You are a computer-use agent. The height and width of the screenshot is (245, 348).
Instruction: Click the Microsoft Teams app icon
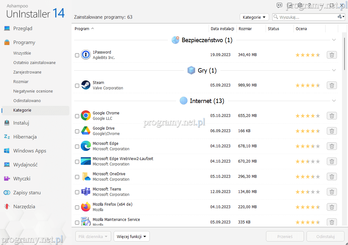pos(86,192)
